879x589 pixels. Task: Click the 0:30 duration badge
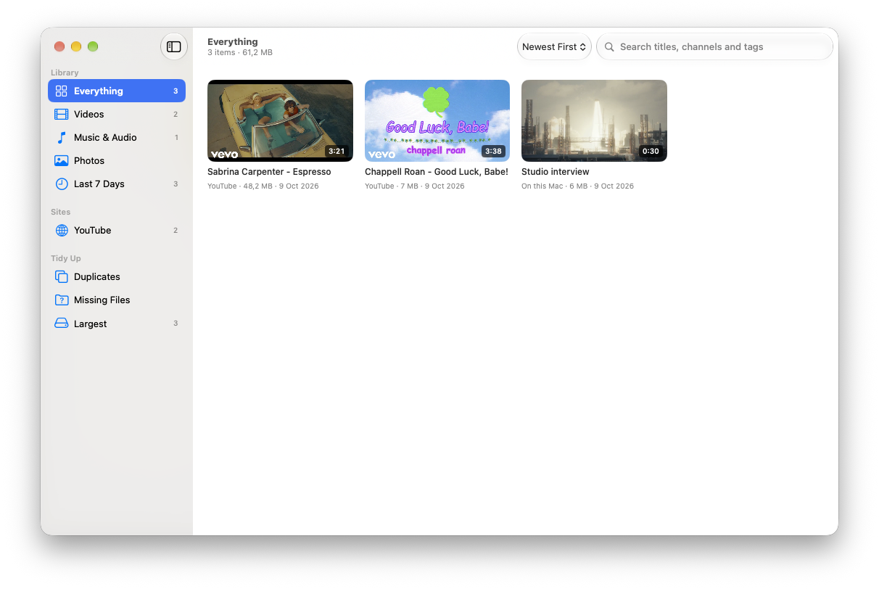(x=651, y=152)
